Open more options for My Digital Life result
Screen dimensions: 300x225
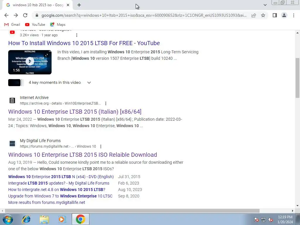(101, 146)
